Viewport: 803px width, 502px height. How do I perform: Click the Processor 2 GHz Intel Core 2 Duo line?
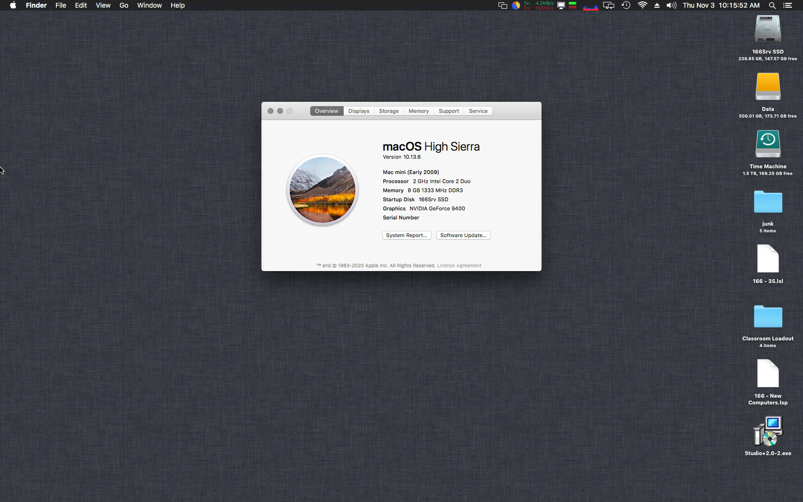click(427, 181)
